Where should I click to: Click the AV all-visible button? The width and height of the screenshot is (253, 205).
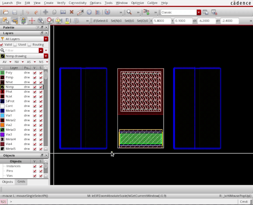coord(5,62)
